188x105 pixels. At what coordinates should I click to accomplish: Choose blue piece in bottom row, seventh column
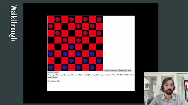pyautogui.click(x=92, y=68)
